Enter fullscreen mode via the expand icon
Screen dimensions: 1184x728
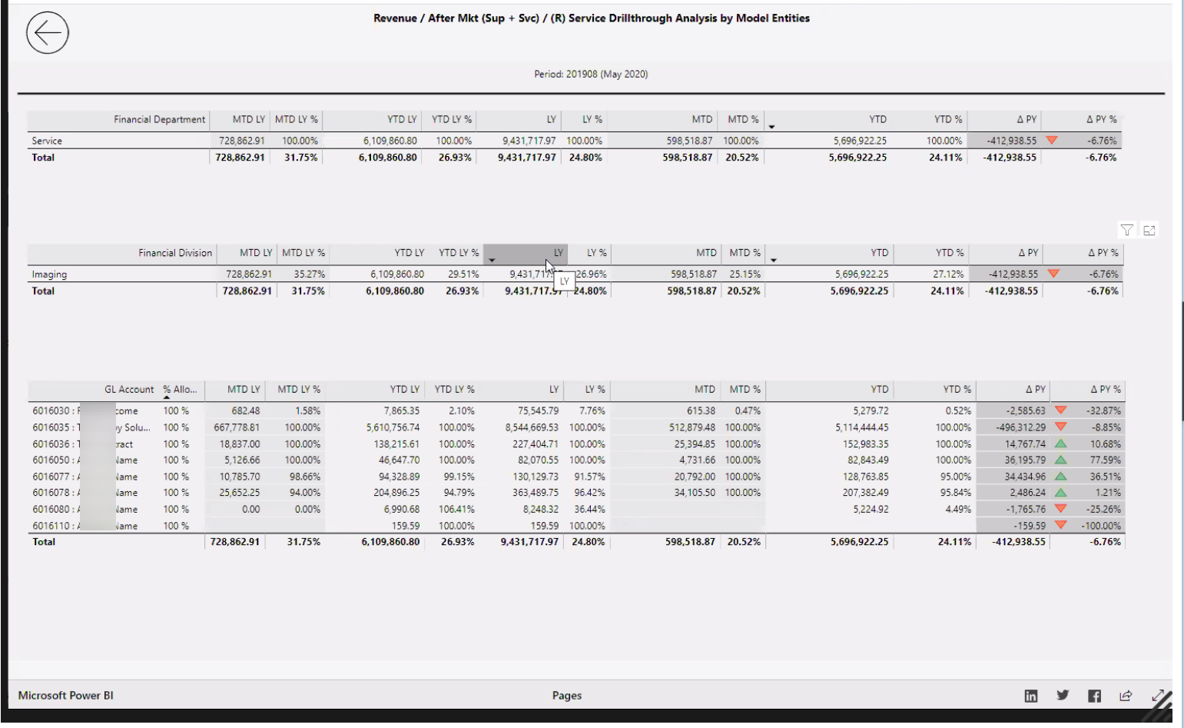(x=1158, y=696)
